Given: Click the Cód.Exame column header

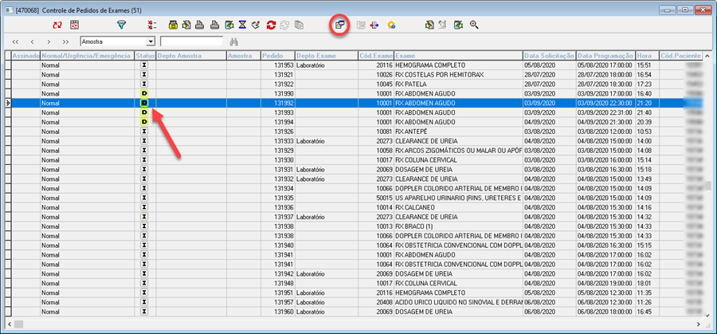Looking at the screenshot, I should point(376,56).
